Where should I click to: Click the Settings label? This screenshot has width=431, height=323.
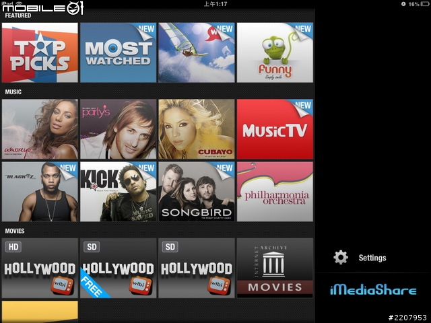(x=372, y=258)
